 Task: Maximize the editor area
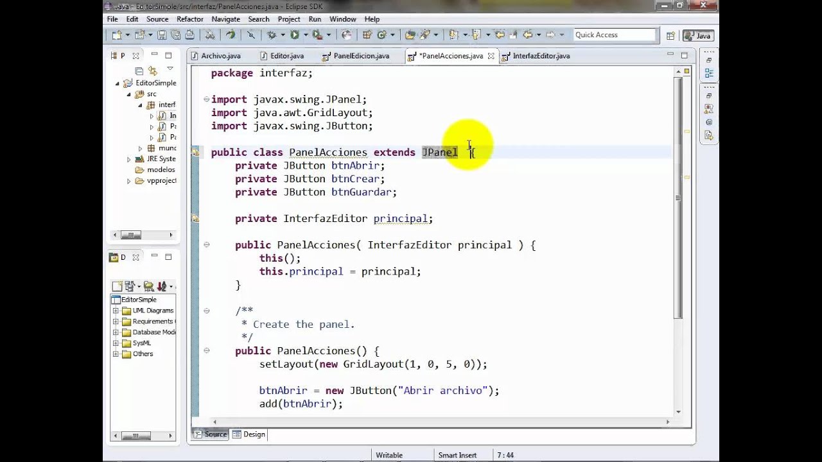[x=684, y=55]
